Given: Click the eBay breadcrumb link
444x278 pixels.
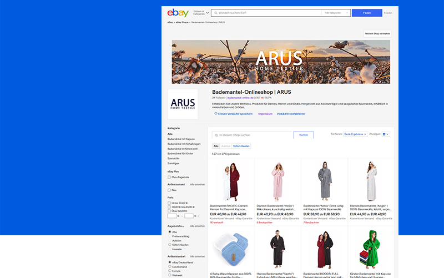Looking at the screenshot, I should click(170, 22).
